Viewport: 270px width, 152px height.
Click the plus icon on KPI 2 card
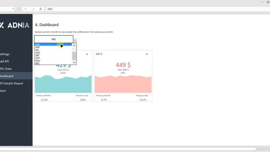[147, 54]
